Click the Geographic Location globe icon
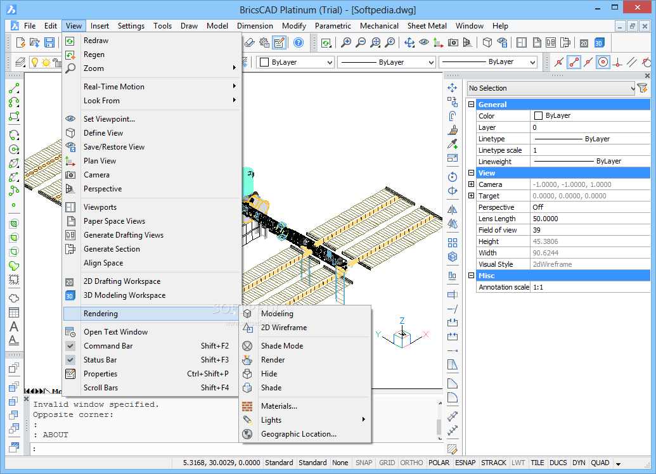 [247, 434]
